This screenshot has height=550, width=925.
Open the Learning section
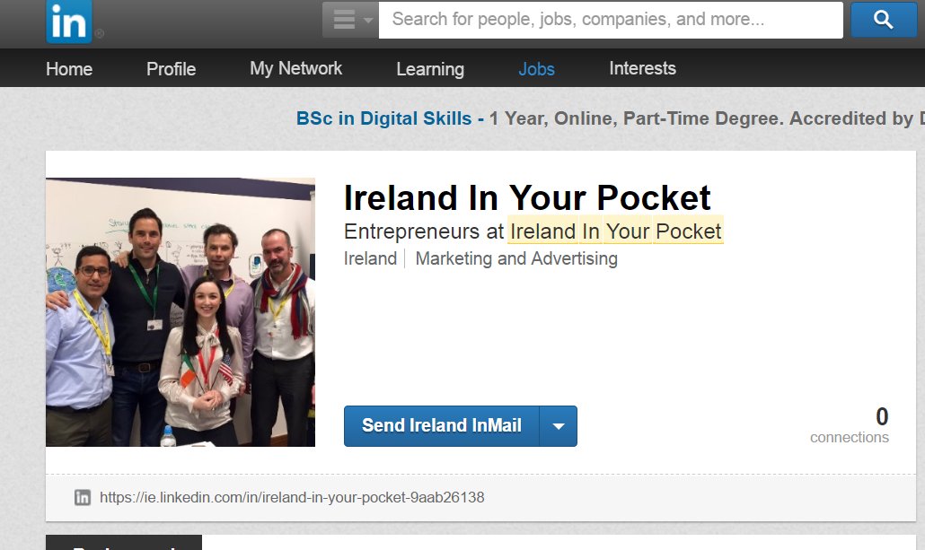pos(430,68)
